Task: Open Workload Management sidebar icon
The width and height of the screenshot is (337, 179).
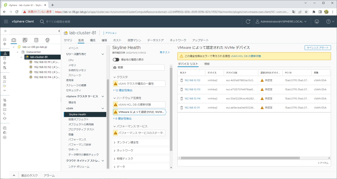Action: click(5, 63)
